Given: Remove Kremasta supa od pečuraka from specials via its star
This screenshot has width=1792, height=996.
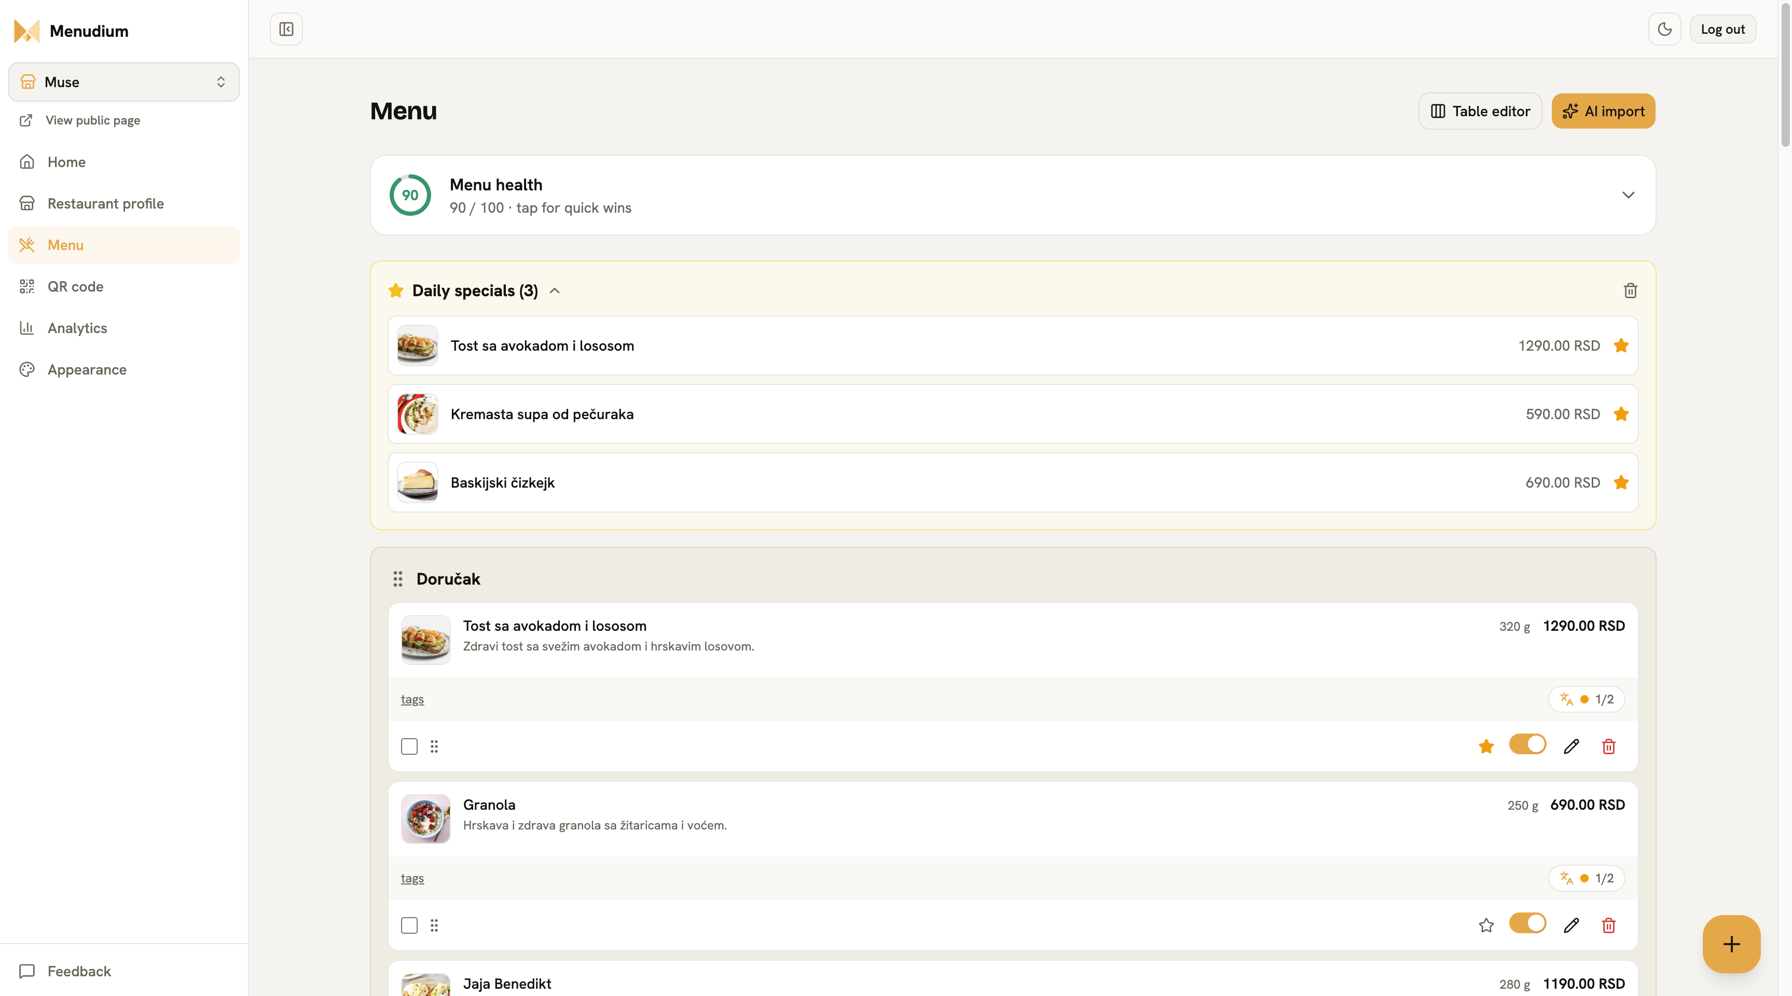Looking at the screenshot, I should click(x=1621, y=414).
